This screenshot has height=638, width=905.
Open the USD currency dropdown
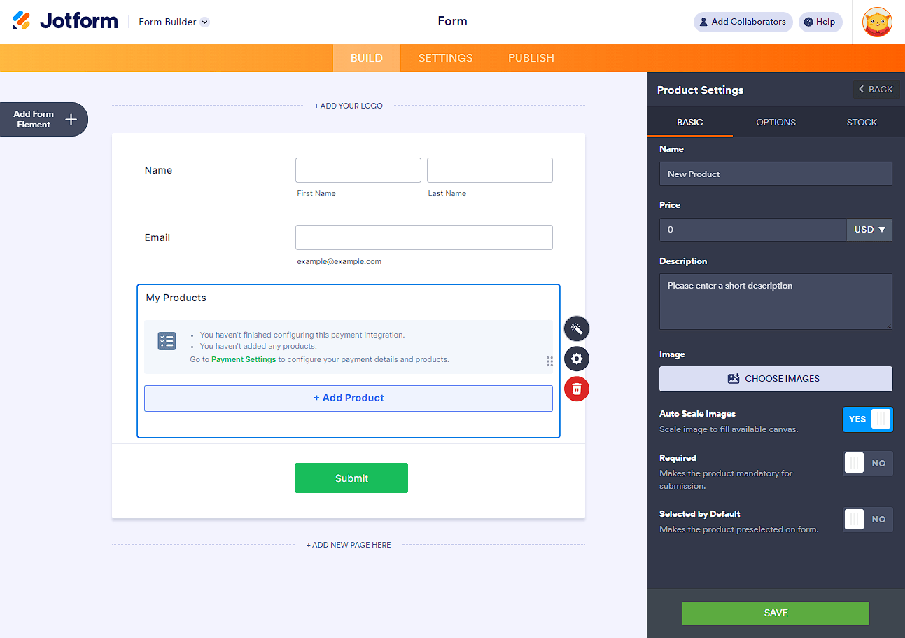point(869,230)
